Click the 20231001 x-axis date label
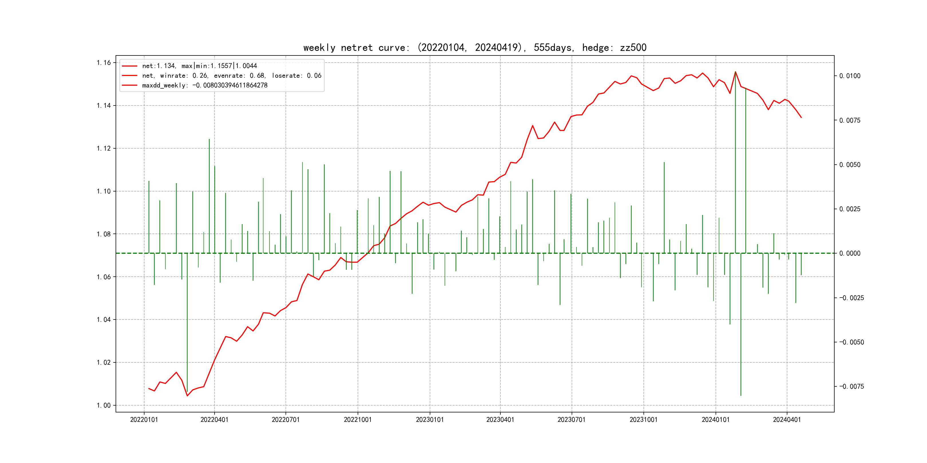Viewport: 927px width, 463px height. pyautogui.click(x=643, y=420)
